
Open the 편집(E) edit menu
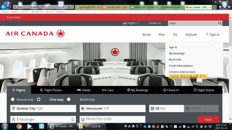pyautogui.click(x=15, y=12)
